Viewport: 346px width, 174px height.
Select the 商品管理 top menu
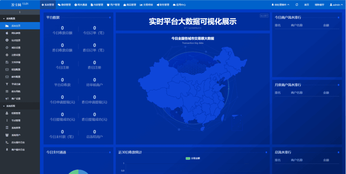click(x=130, y=5)
